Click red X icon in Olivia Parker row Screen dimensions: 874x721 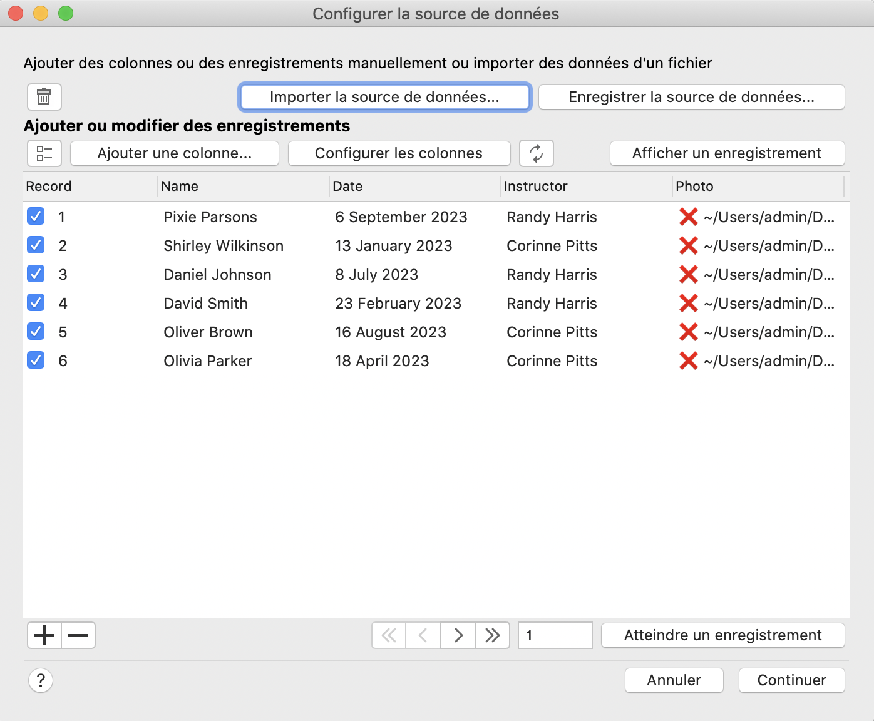pyautogui.click(x=689, y=361)
